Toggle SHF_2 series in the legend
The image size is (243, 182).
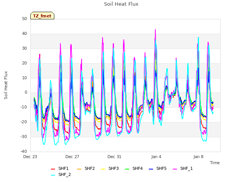click(x=61, y=175)
